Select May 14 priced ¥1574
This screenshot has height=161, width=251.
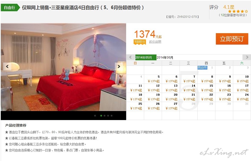coord(189,88)
